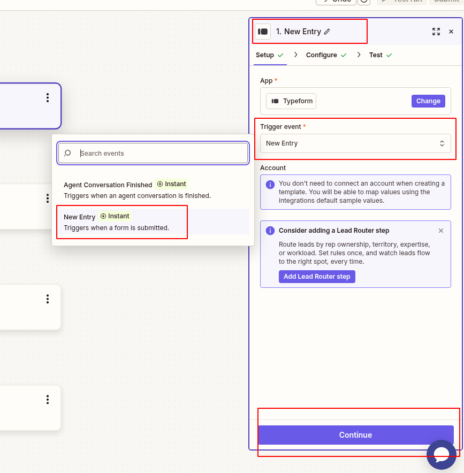Image resolution: width=464 pixels, height=473 pixels.
Task: Open the Test tab
Action: pos(375,55)
